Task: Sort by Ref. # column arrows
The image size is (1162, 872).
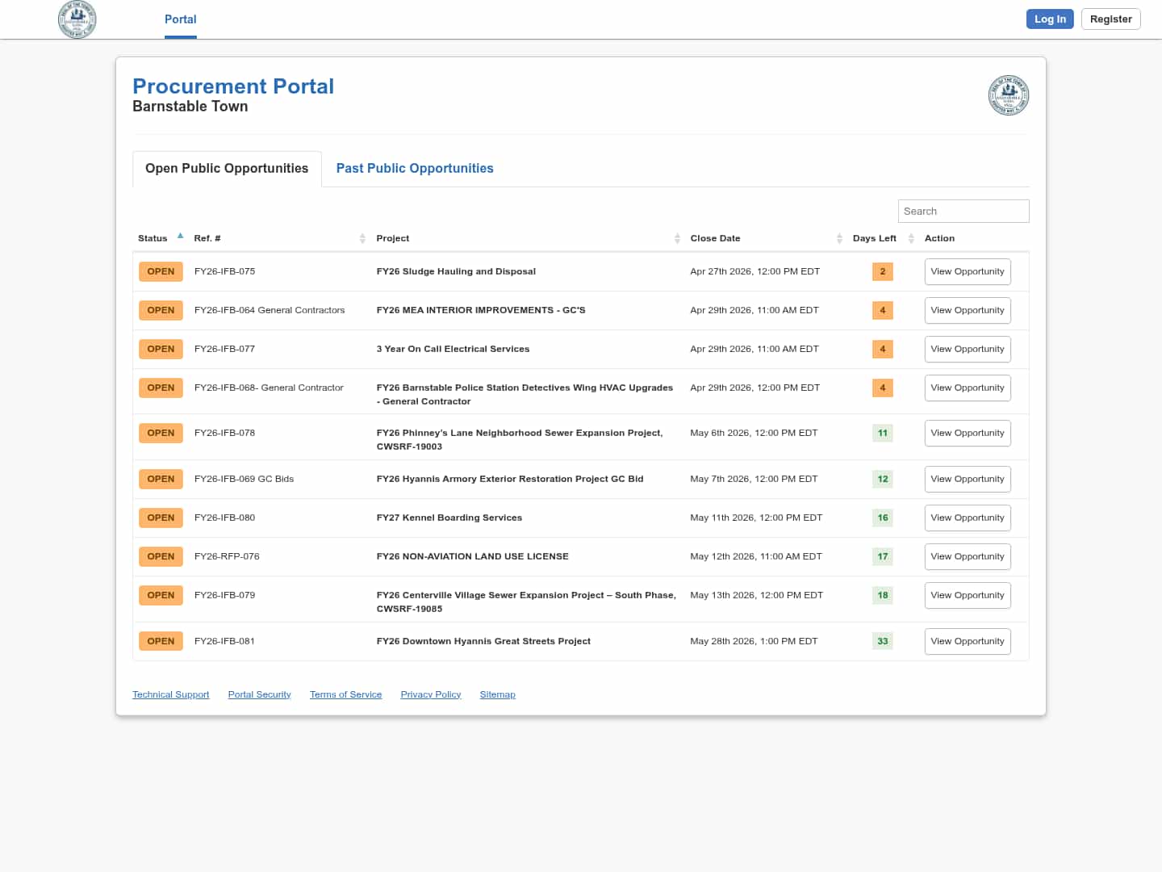Action: (x=362, y=238)
